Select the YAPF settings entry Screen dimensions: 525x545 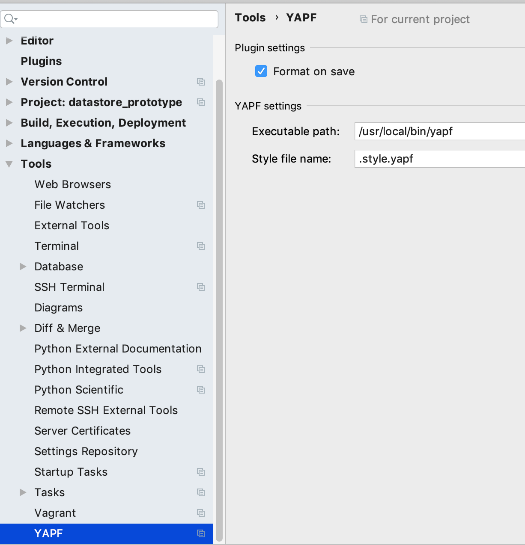tap(107, 533)
